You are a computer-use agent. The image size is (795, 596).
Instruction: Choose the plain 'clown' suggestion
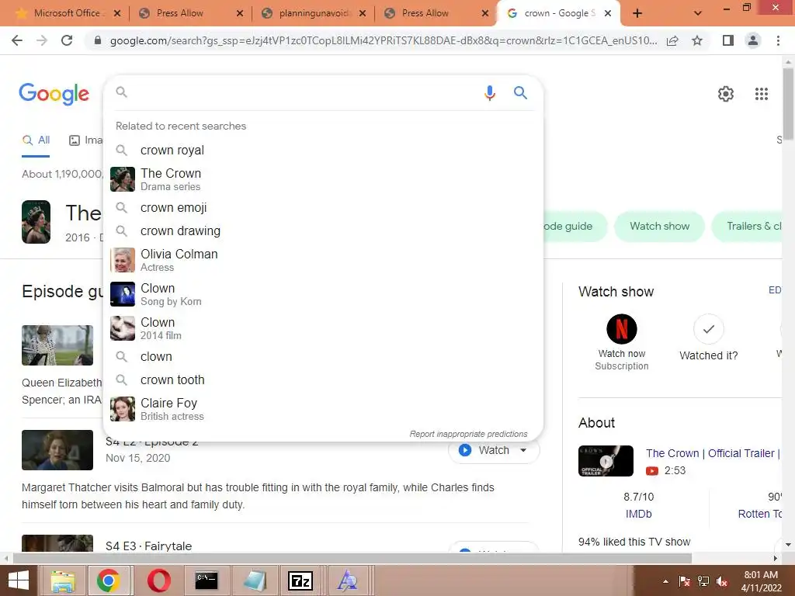click(x=324, y=356)
